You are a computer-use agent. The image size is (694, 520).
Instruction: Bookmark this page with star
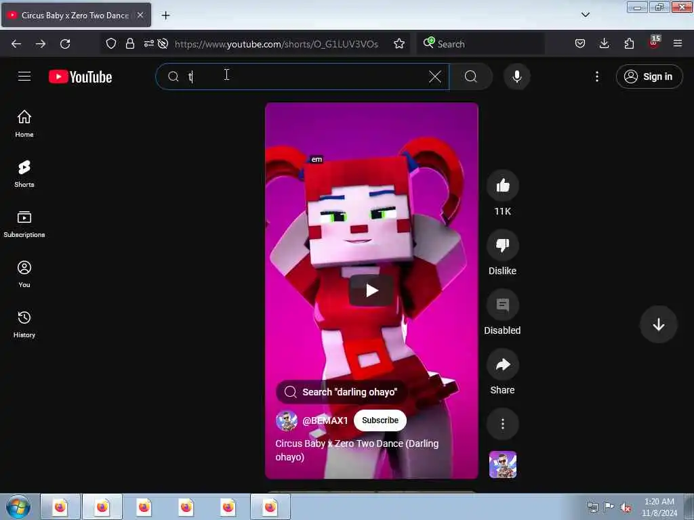point(399,44)
